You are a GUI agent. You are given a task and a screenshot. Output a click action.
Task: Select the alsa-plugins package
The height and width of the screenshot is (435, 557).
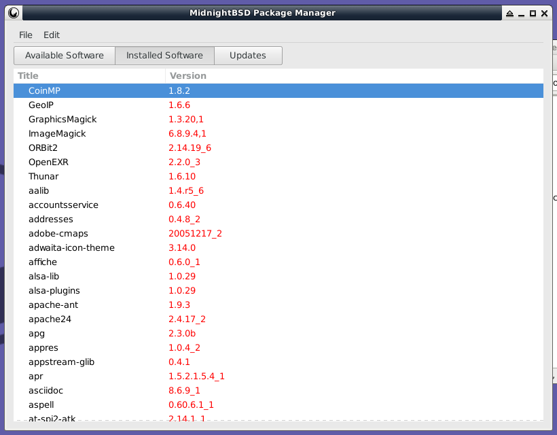click(54, 291)
